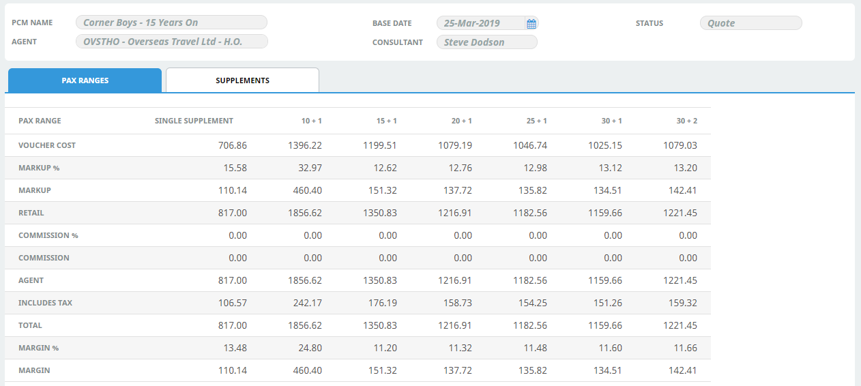The image size is (861, 386).
Task: Select the Voucher Cost row label
Action: click(47, 145)
